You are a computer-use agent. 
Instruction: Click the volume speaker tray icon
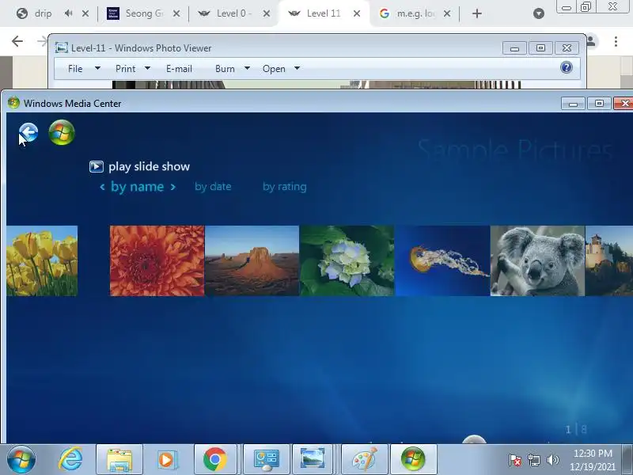552,460
